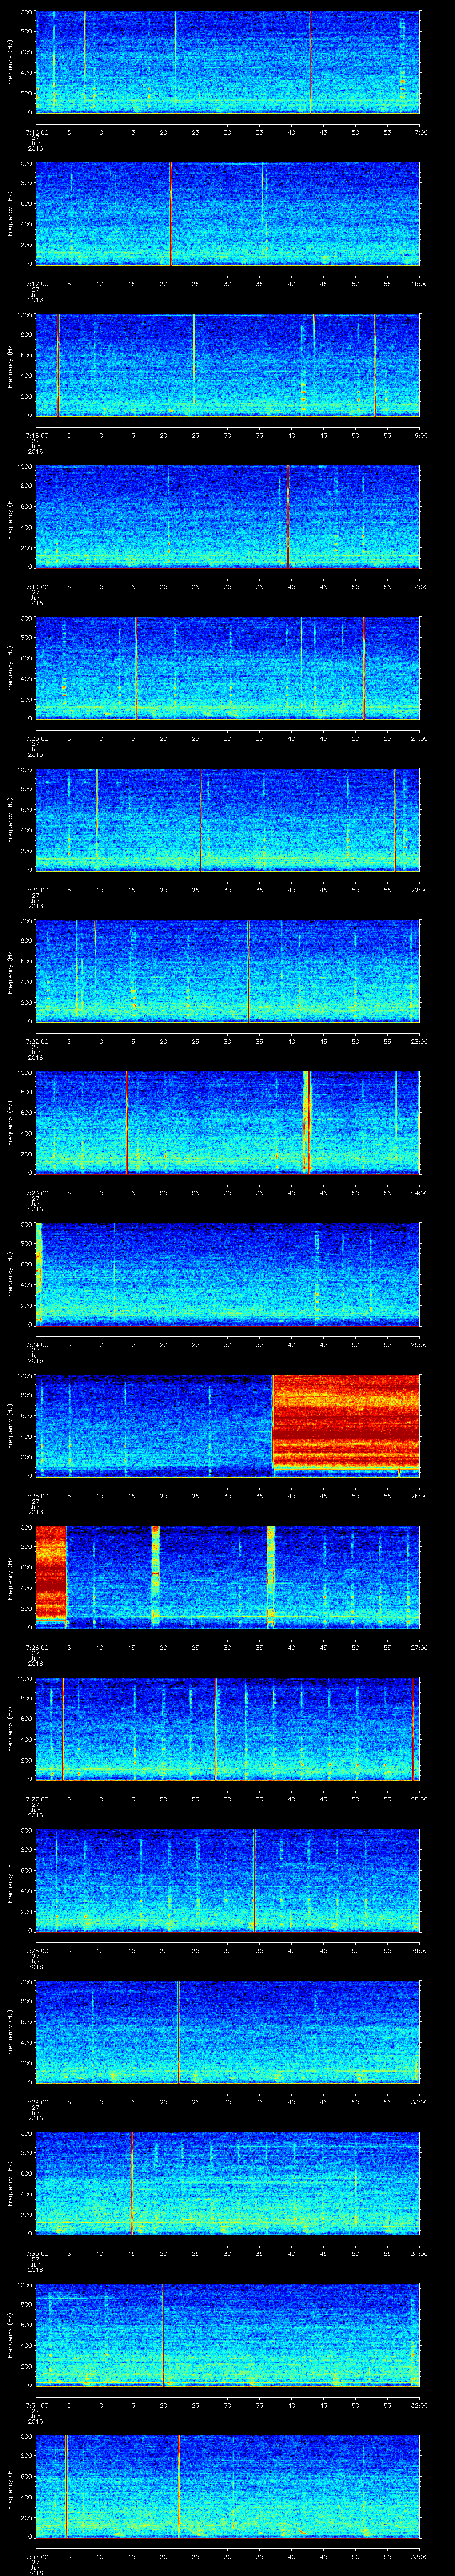Select the 7:28:00 start time label
The width and height of the screenshot is (455, 2576).
pos(36,1951)
